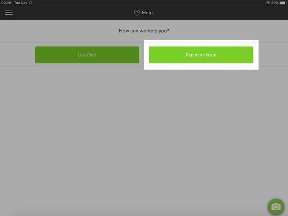288x216 pixels.
Task: Tap 'How can we help you?' heading
Action: (144, 31)
